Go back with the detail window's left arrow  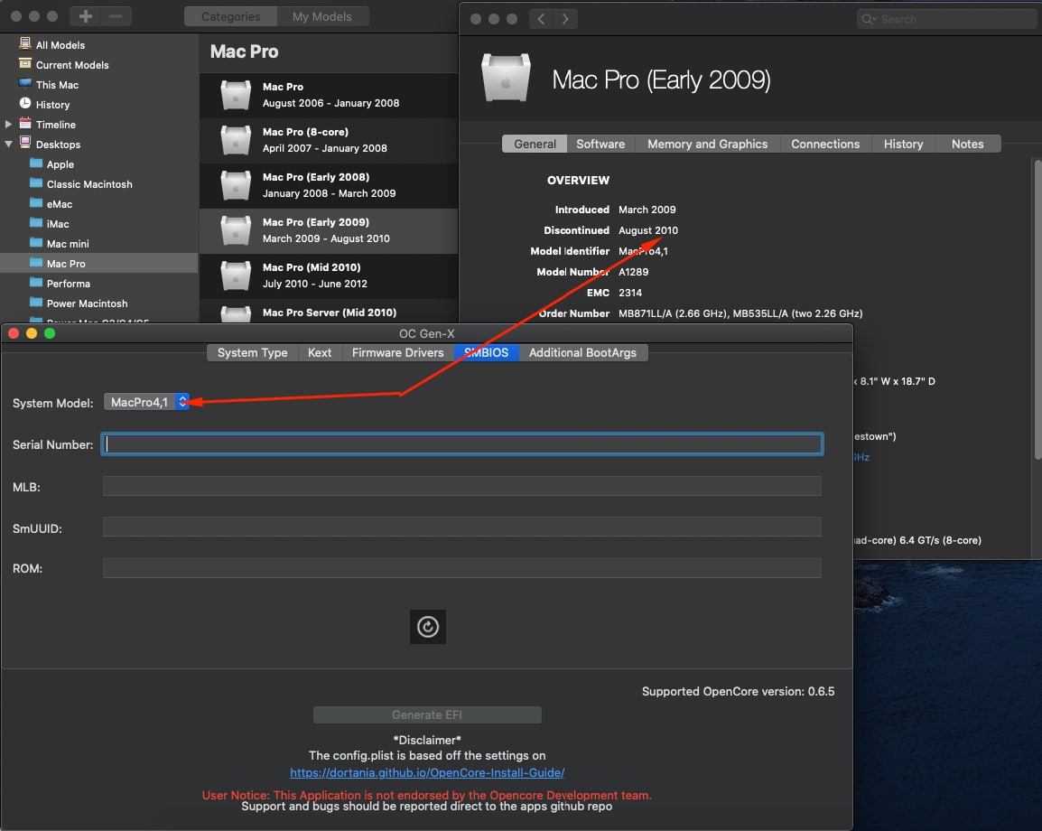pyautogui.click(x=541, y=19)
